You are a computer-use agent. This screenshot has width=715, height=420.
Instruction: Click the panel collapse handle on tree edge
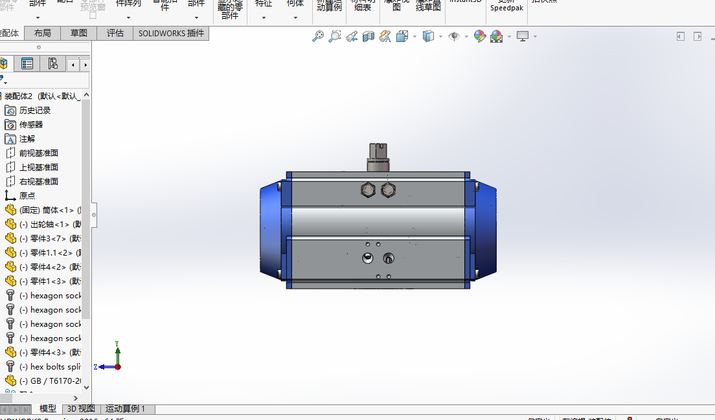pos(94,215)
